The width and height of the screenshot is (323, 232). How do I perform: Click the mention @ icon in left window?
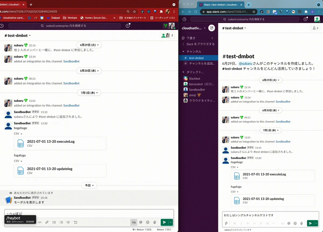[x=141, y=222]
